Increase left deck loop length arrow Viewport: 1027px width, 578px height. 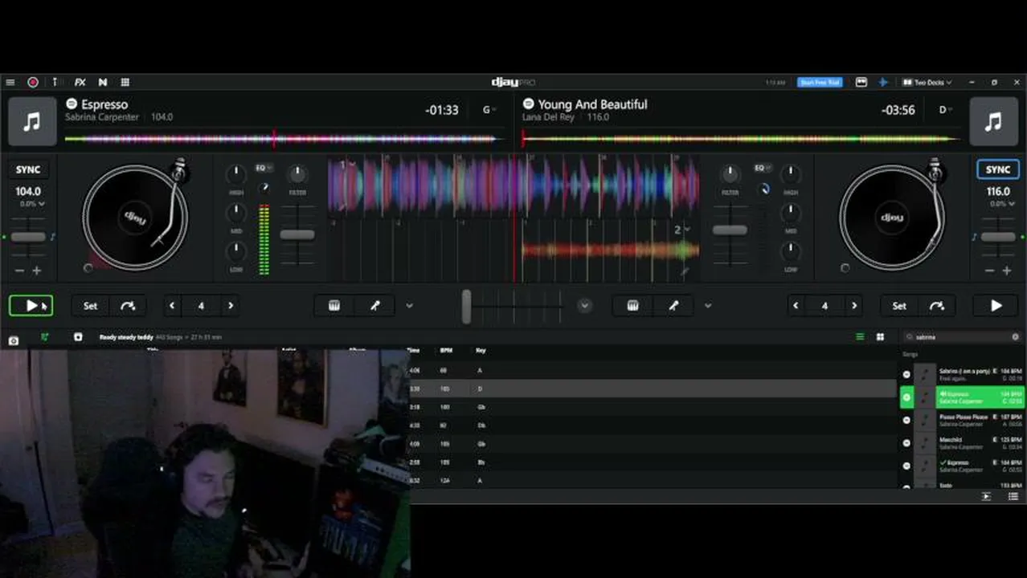(231, 305)
